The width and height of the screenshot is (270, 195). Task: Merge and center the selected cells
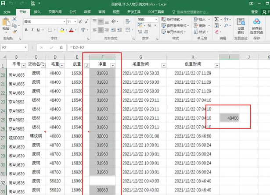coord(128,30)
